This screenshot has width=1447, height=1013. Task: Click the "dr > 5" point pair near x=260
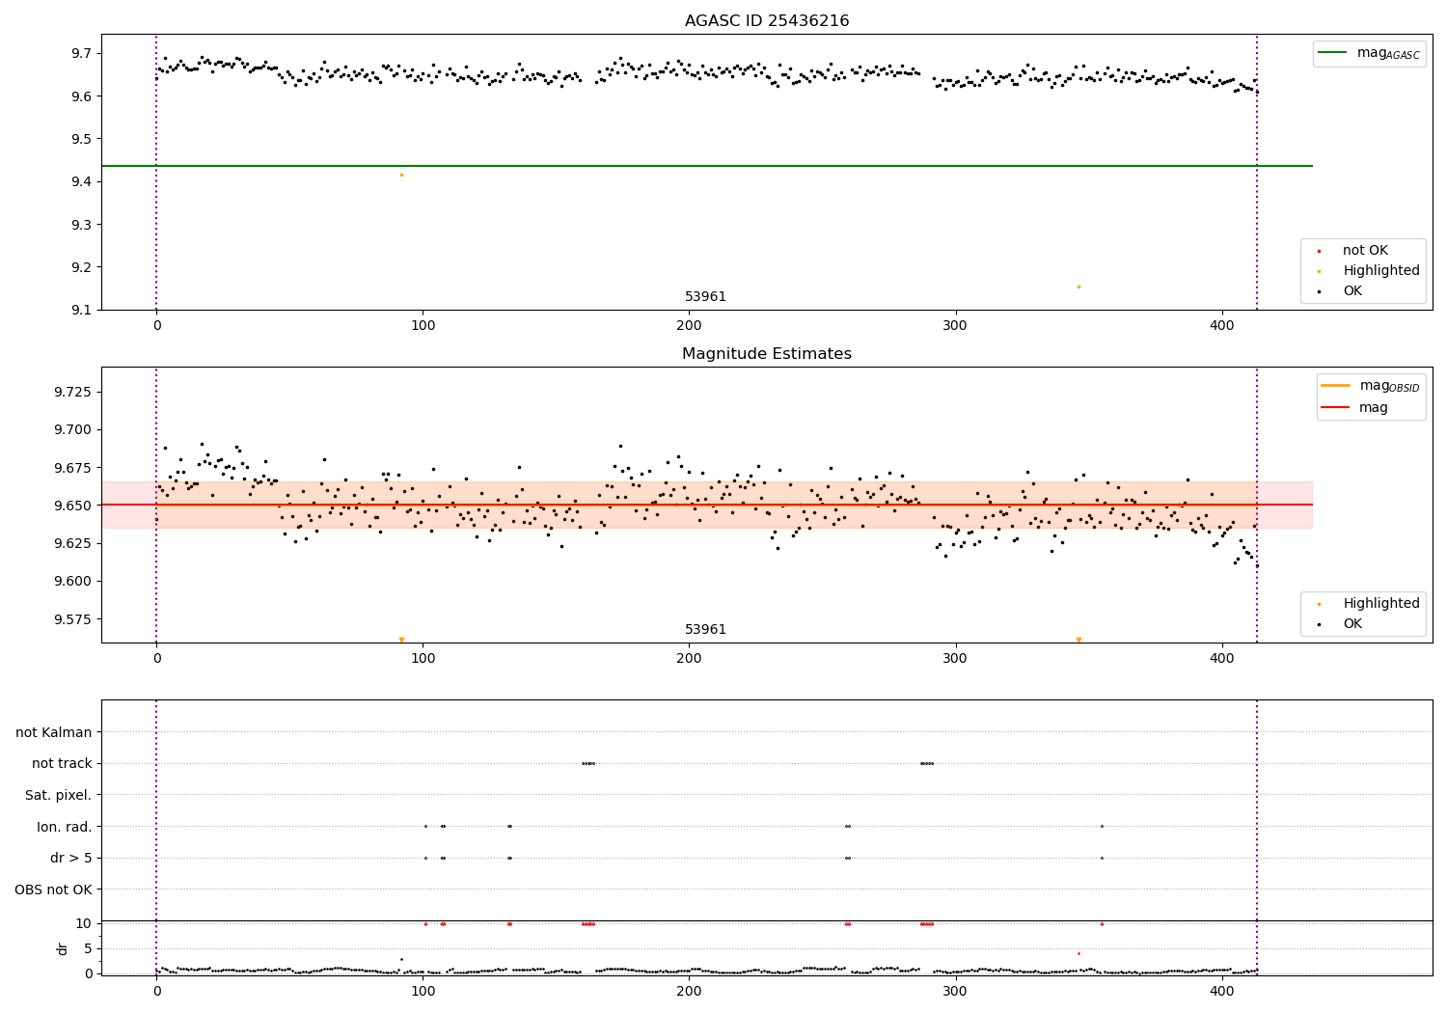point(848,858)
